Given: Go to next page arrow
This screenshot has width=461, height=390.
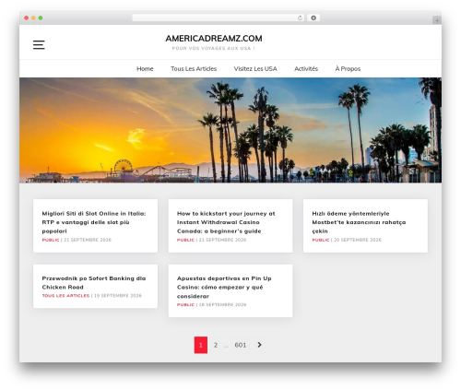Looking at the screenshot, I should coord(259,345).
